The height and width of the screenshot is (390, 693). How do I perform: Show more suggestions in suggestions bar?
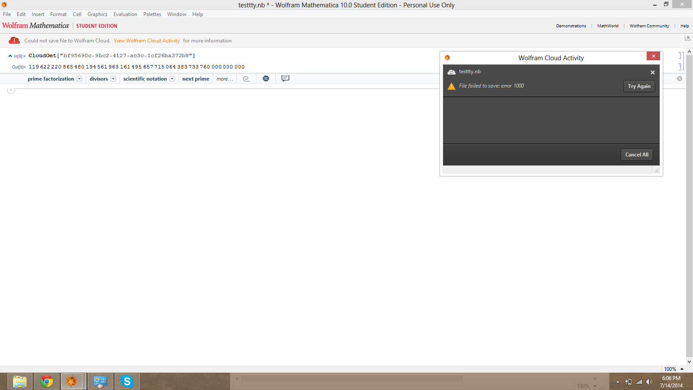click(224, 79)
